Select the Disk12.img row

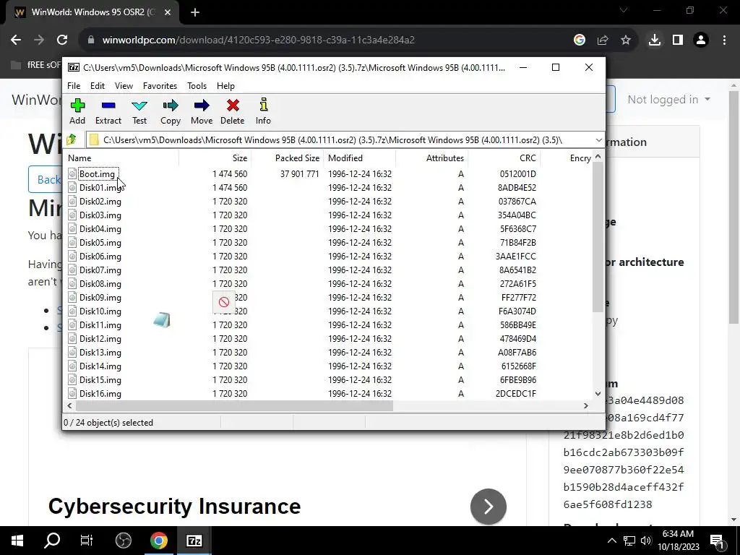point(327,338)
